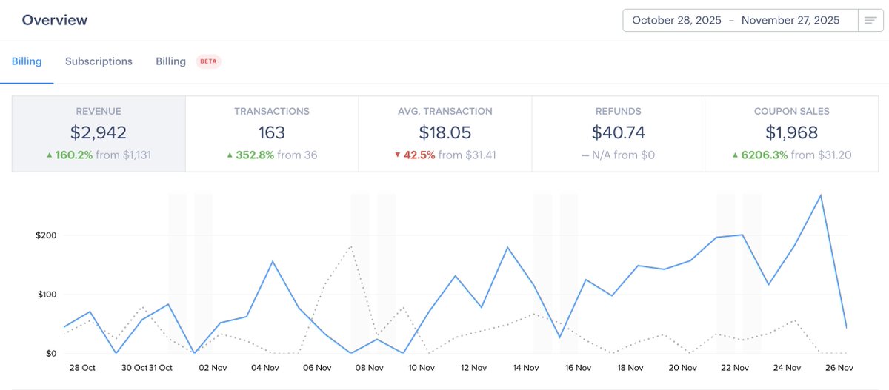Click the green up arrow beside 352.8%
889x390 pixels.
[230, 155]
